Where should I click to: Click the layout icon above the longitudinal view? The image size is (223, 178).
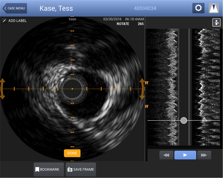tap(216, 23)
